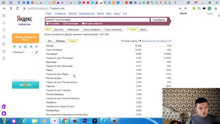Click the Выход logout link
The image size is (220, 124).
210,13
